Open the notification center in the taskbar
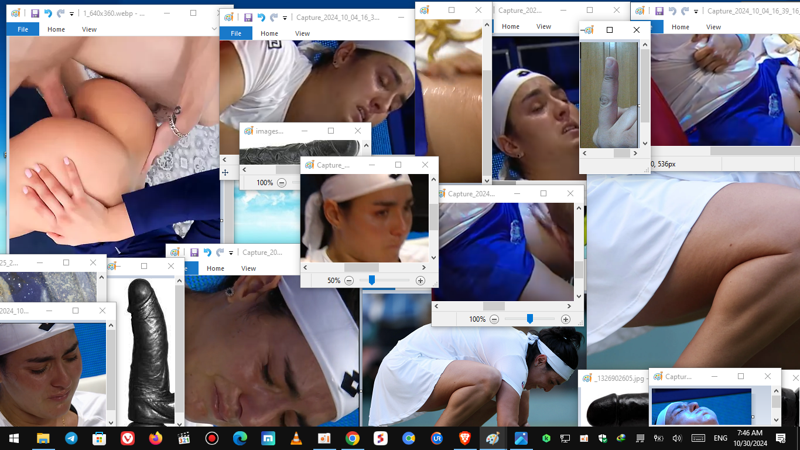 [781, 438]
